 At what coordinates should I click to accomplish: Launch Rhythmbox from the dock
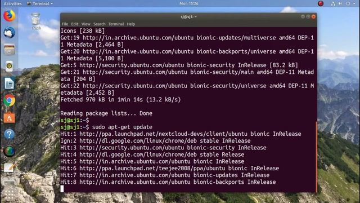tap(9, 67)
